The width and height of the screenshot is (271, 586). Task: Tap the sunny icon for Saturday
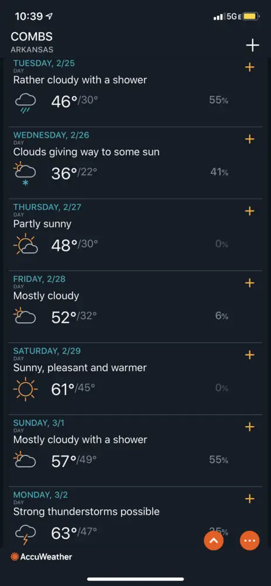coord(25,389)
